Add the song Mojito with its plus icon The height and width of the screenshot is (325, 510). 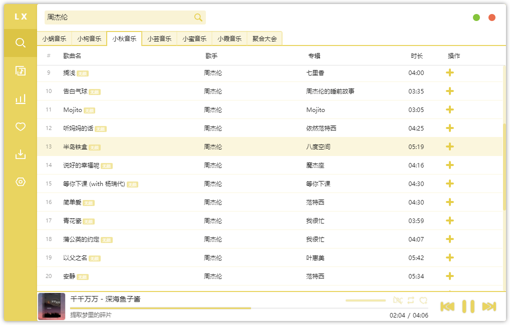point(450,110)
